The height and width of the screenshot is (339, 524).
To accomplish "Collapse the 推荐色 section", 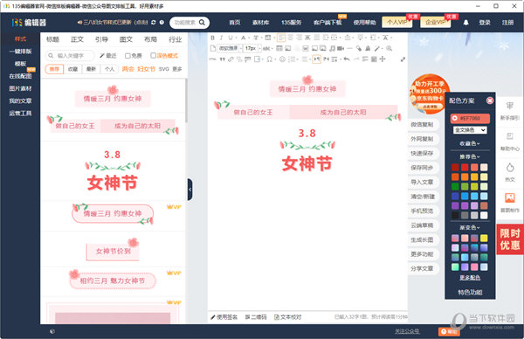I will point(470,156).
